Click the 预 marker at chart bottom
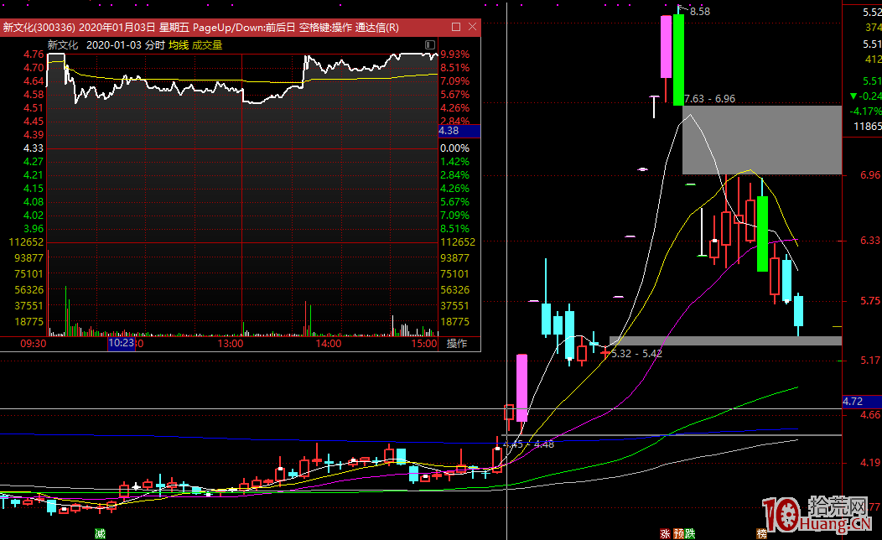The width and height of the screenshot is (882, 540). coord(677,533)
